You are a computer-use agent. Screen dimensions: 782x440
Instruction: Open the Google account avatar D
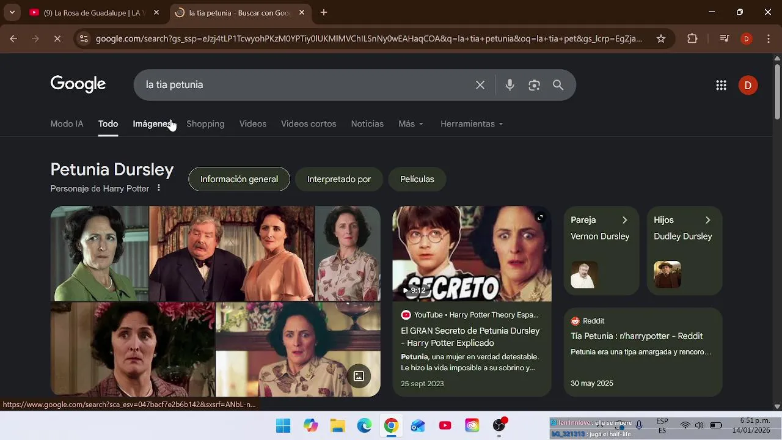click(748, 85)
